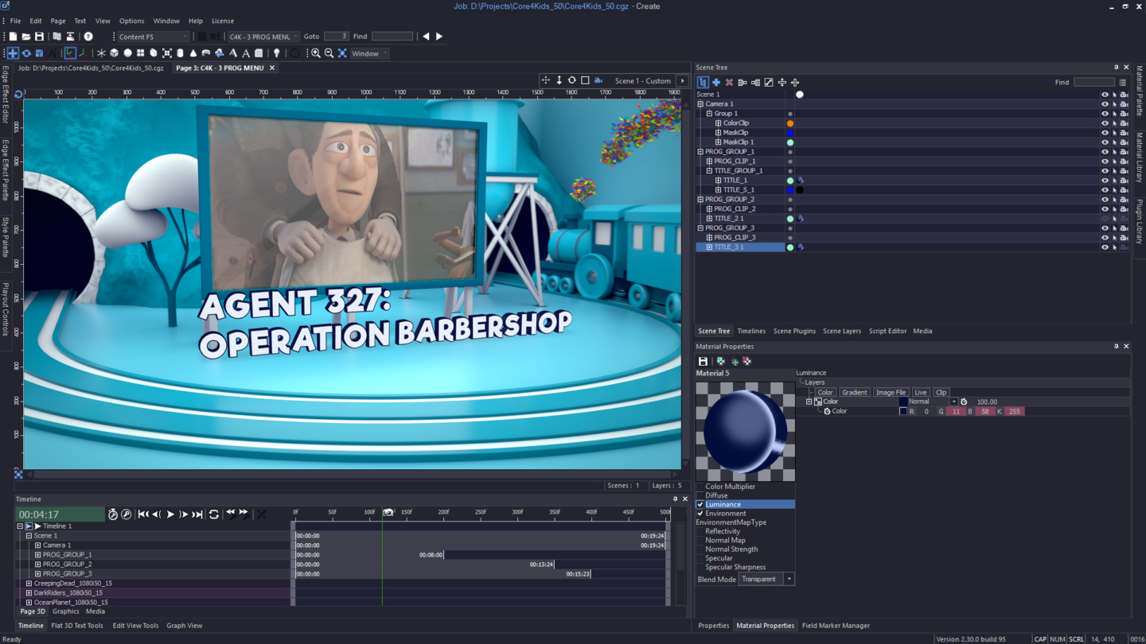Add a Gradient layer to the material
This screenshot has height=644, width=1146.
point(855,392)
